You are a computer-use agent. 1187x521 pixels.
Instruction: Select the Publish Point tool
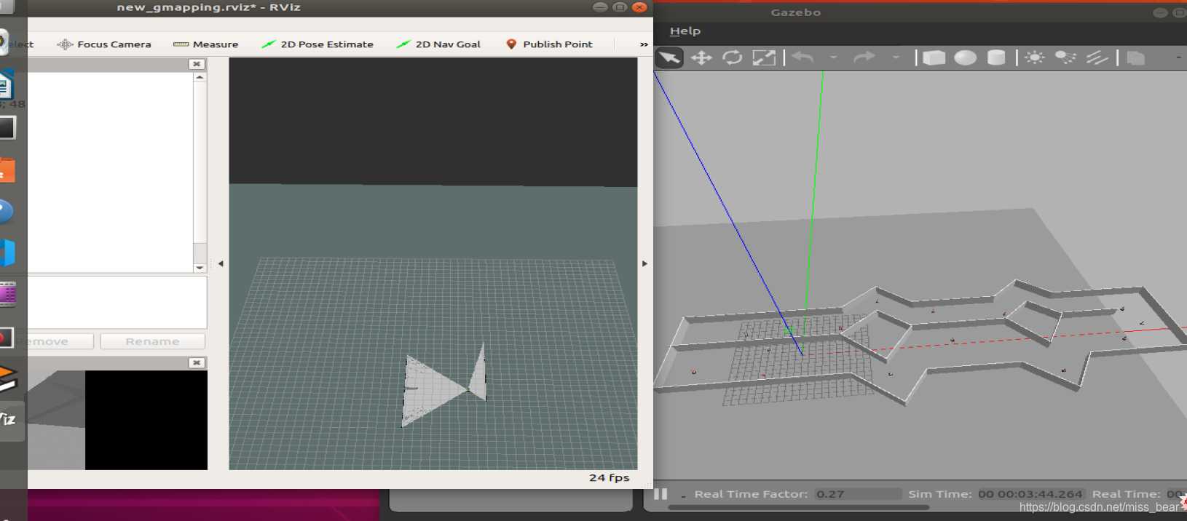549,44
